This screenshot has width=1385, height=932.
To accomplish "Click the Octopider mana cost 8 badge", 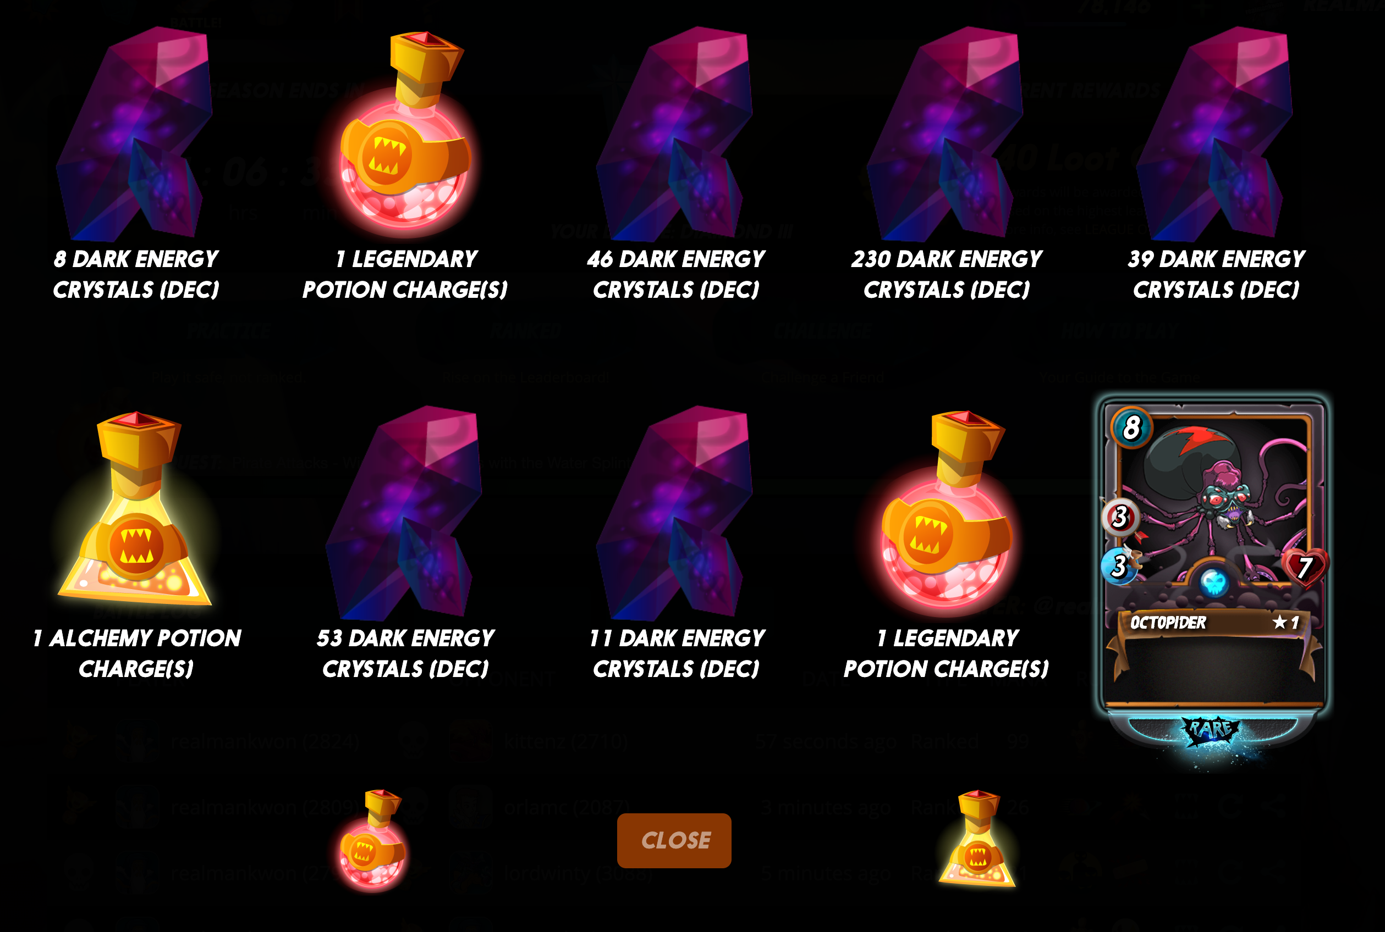I will [x=1131, y=427].
